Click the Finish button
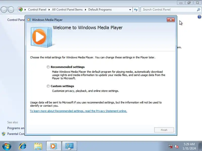This screenshot has height=151, width=202. pos(164,130)
